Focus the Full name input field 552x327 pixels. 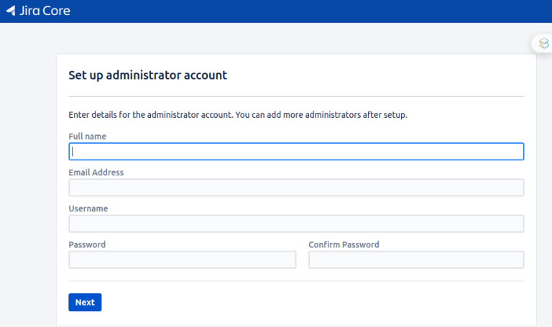coord(296,152)
